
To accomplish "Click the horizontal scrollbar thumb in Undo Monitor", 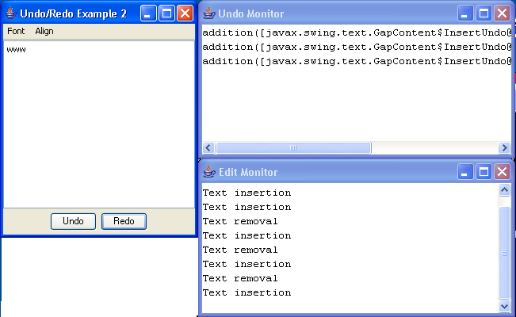I will (x=293, y=148).
